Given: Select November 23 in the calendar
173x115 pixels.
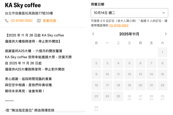Looking at the screenshot, I should [96, 96].
